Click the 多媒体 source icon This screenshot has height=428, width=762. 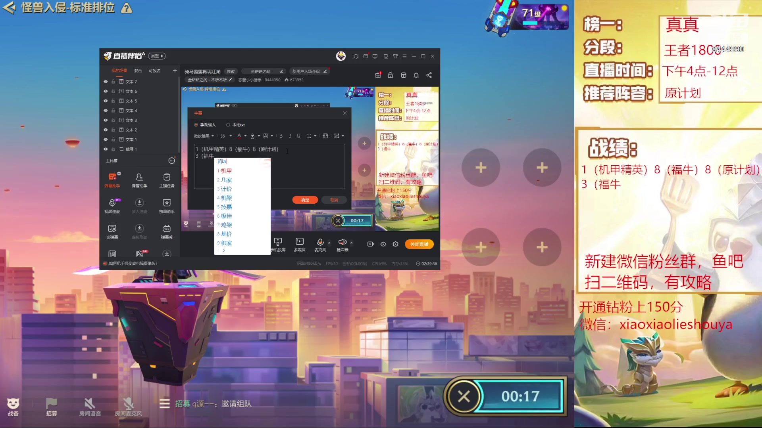300,241
